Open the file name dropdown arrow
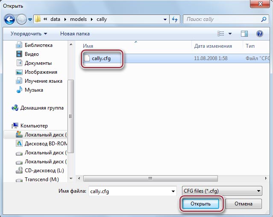273x217 pixels. 173,191
